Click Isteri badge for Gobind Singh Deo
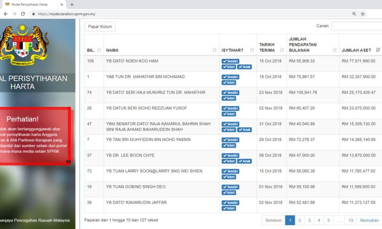This screenshot has width=382, height=229. [x=229, y=192]
